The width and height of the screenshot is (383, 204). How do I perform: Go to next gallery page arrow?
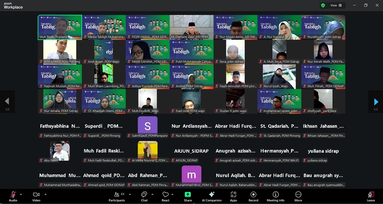[x=376, y=102]
